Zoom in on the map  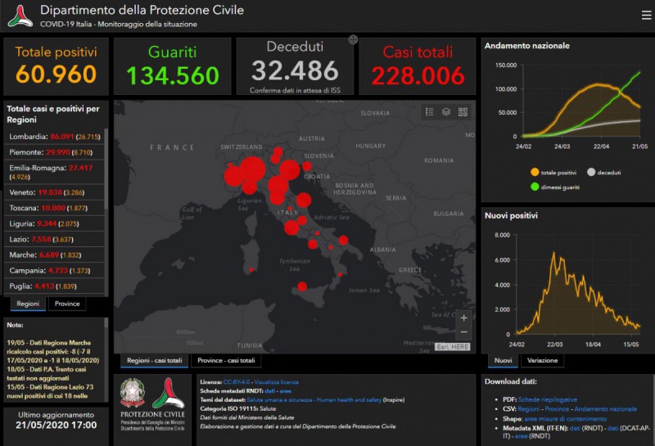point(464,318)
